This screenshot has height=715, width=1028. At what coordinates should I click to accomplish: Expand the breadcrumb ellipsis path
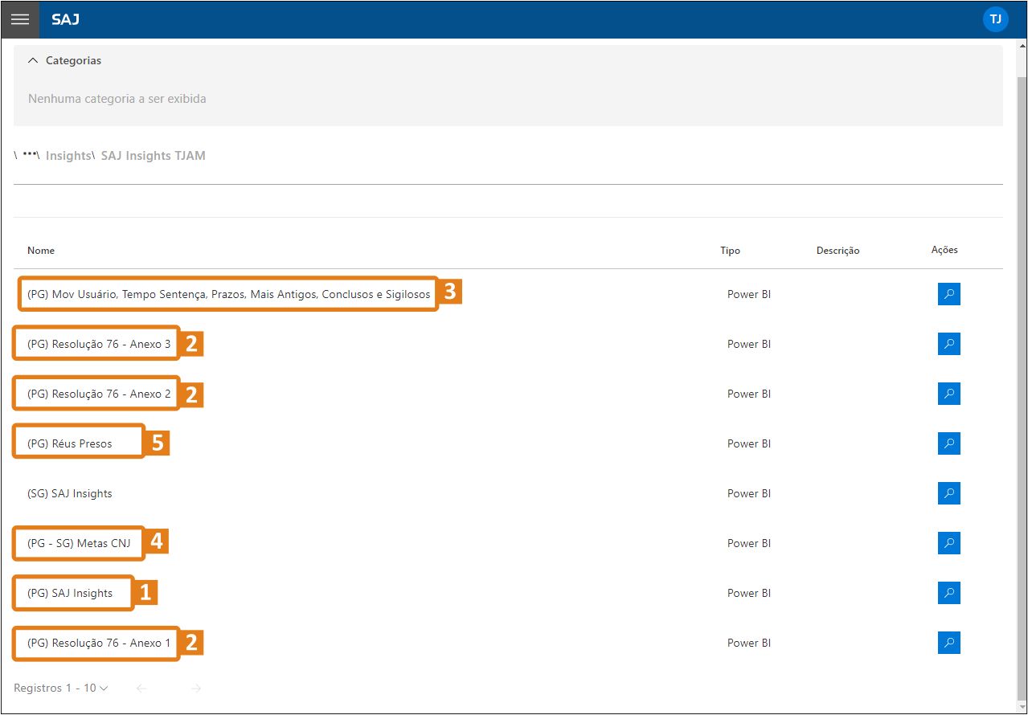point(31,155)
